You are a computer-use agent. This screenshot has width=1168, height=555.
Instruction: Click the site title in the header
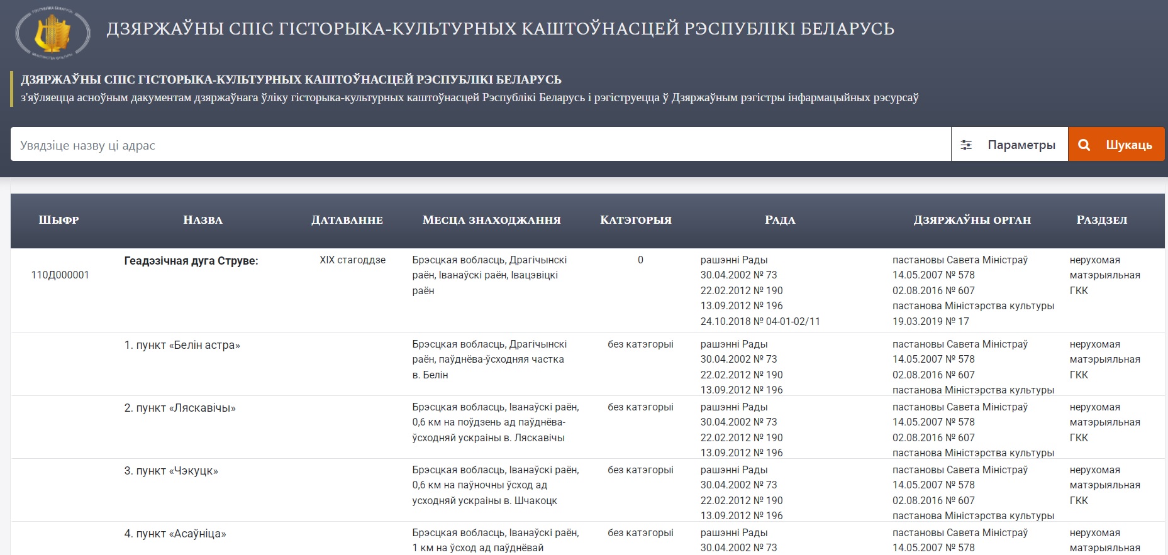[x=500, y=29]
